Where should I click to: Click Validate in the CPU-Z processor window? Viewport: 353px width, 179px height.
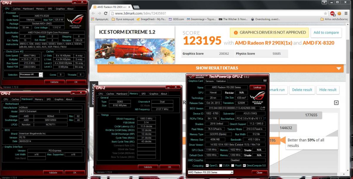(x=54, y=82)
